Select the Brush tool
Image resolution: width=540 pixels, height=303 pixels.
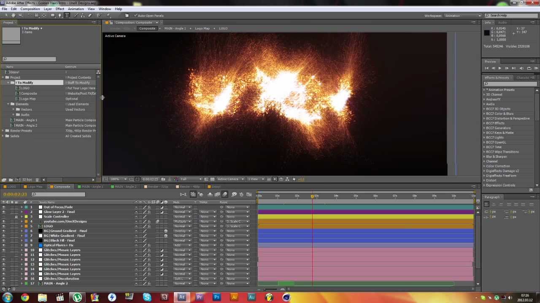(76, 15)
